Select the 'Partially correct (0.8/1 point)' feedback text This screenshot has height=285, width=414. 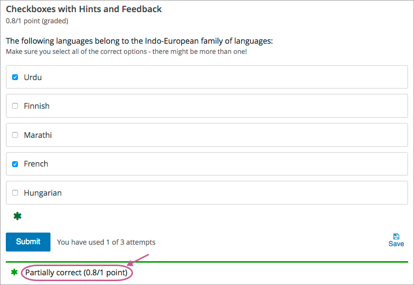tap(76, 273)
